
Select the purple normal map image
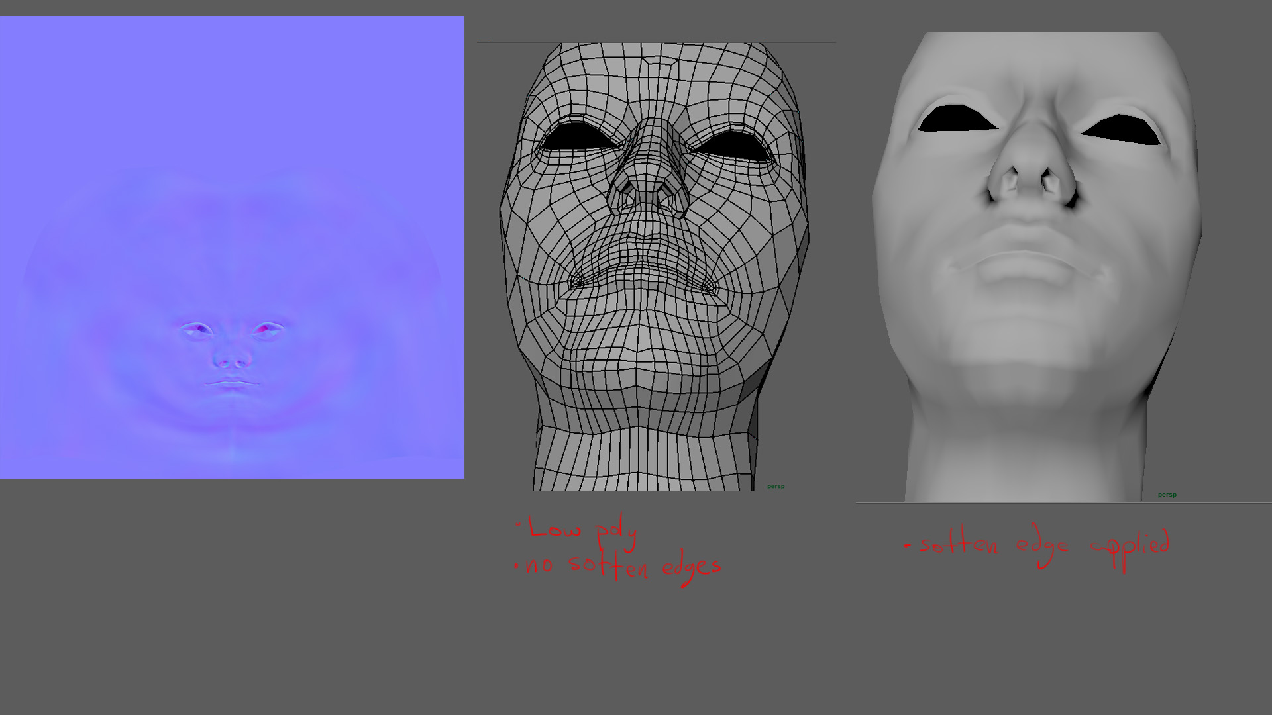232,247
